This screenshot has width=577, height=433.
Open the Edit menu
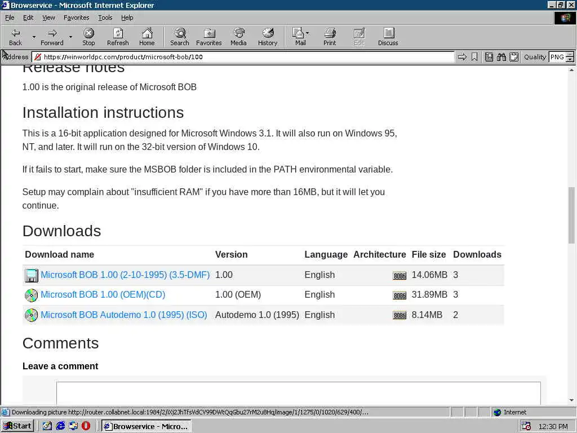(28, 17)
